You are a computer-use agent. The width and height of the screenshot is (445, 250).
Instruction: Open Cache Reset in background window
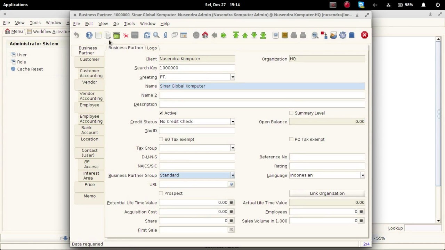(27, 69)
